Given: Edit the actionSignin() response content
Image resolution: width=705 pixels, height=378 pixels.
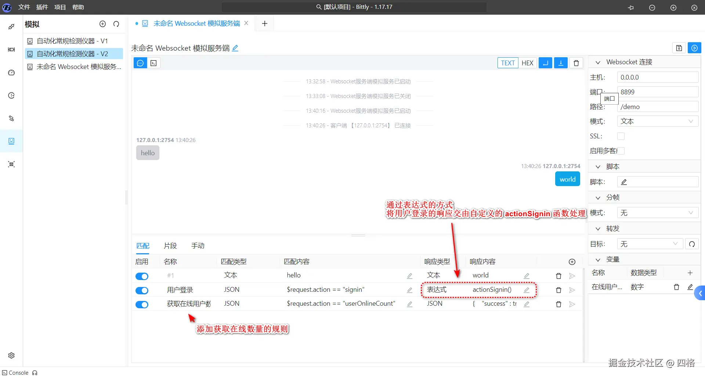Looking at the screenshot, I should 527,290.
